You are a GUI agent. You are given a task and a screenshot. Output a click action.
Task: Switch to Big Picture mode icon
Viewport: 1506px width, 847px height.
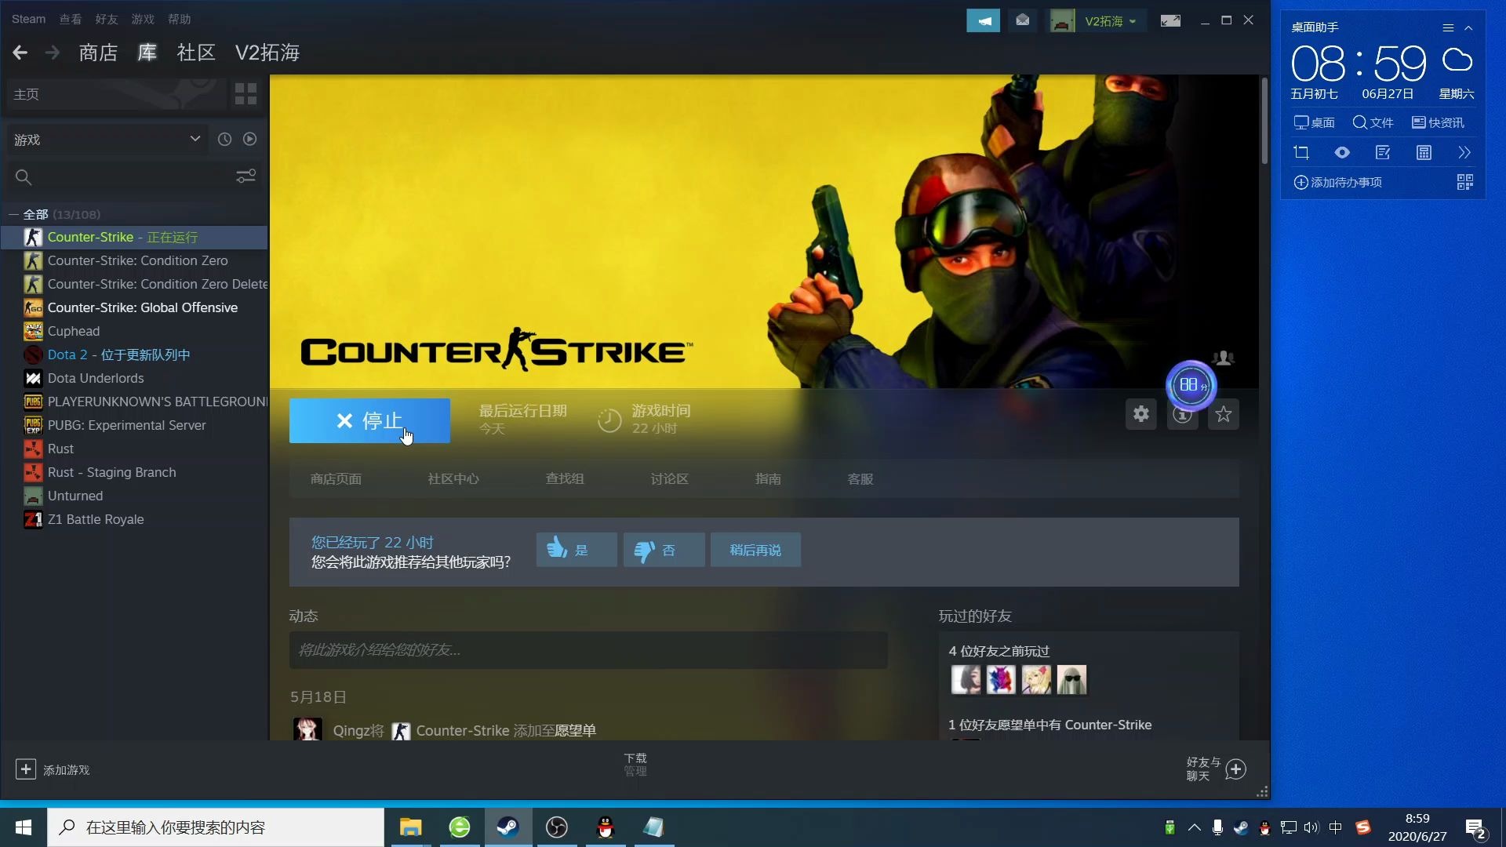1170,20
